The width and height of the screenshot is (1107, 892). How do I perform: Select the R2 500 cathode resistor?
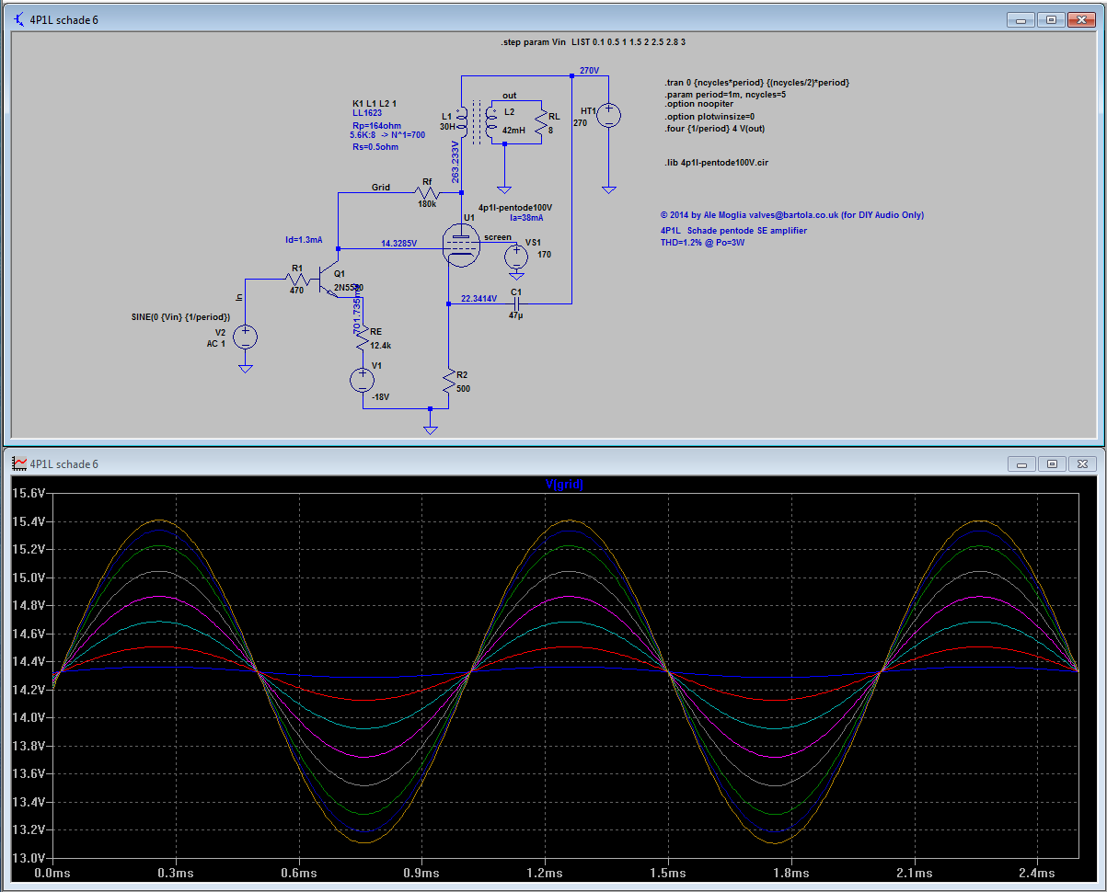[x=448, y=382]
